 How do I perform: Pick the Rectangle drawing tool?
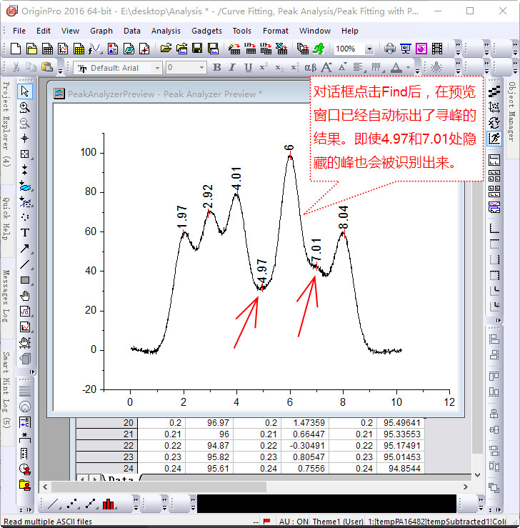coord(25,280)
